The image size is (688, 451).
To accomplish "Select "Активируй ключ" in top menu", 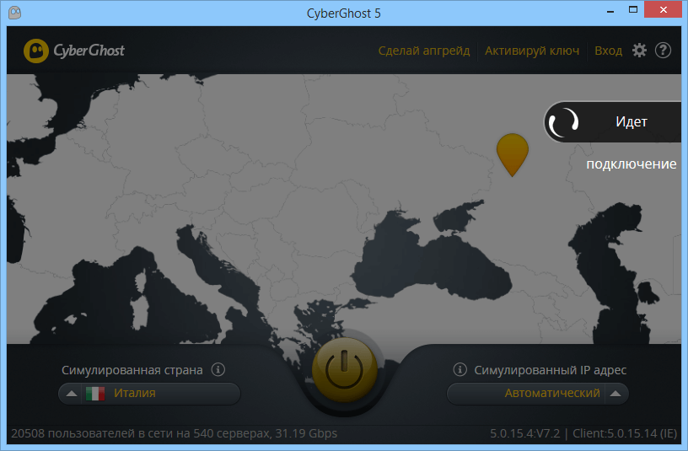I will [532, 51].
